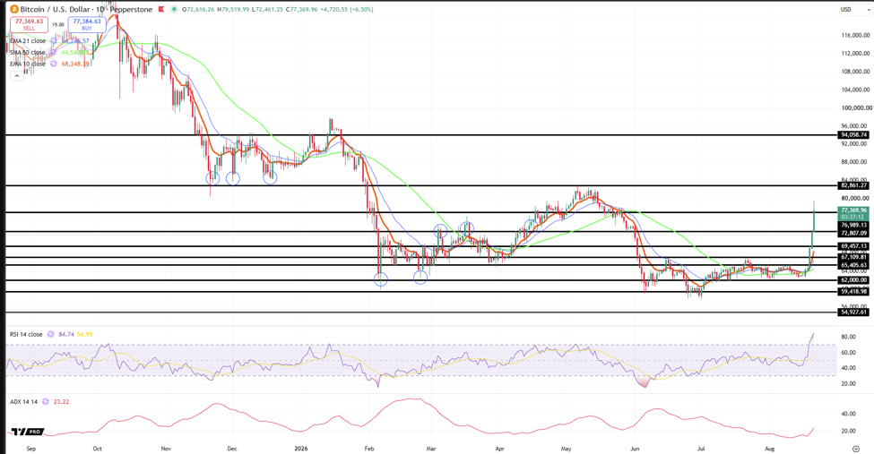The width and height of the screenshot is (874, 454).
Task: Select the 67,109.81 horizontal line price label
Action: click(853, 257)
